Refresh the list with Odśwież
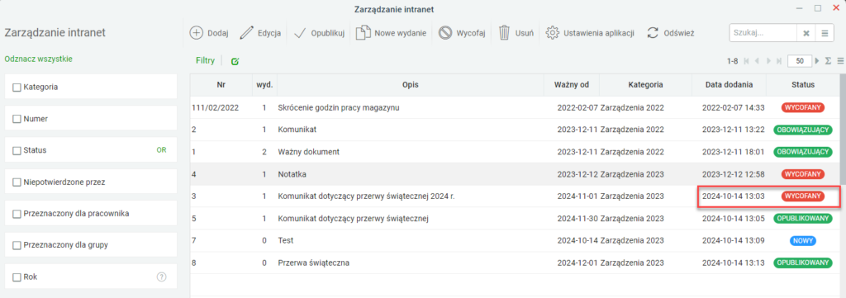846x298 pixels. coord(671,33)
